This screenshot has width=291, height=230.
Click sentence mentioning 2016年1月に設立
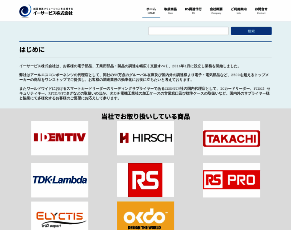(x=129, y=66)
